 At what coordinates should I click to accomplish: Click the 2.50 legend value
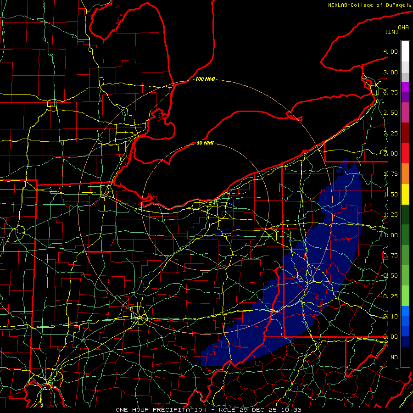point(391,113)
